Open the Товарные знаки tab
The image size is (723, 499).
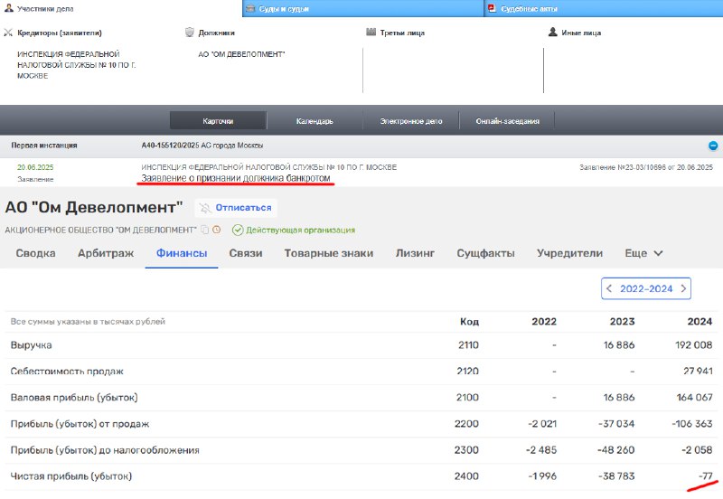[329, 253]
